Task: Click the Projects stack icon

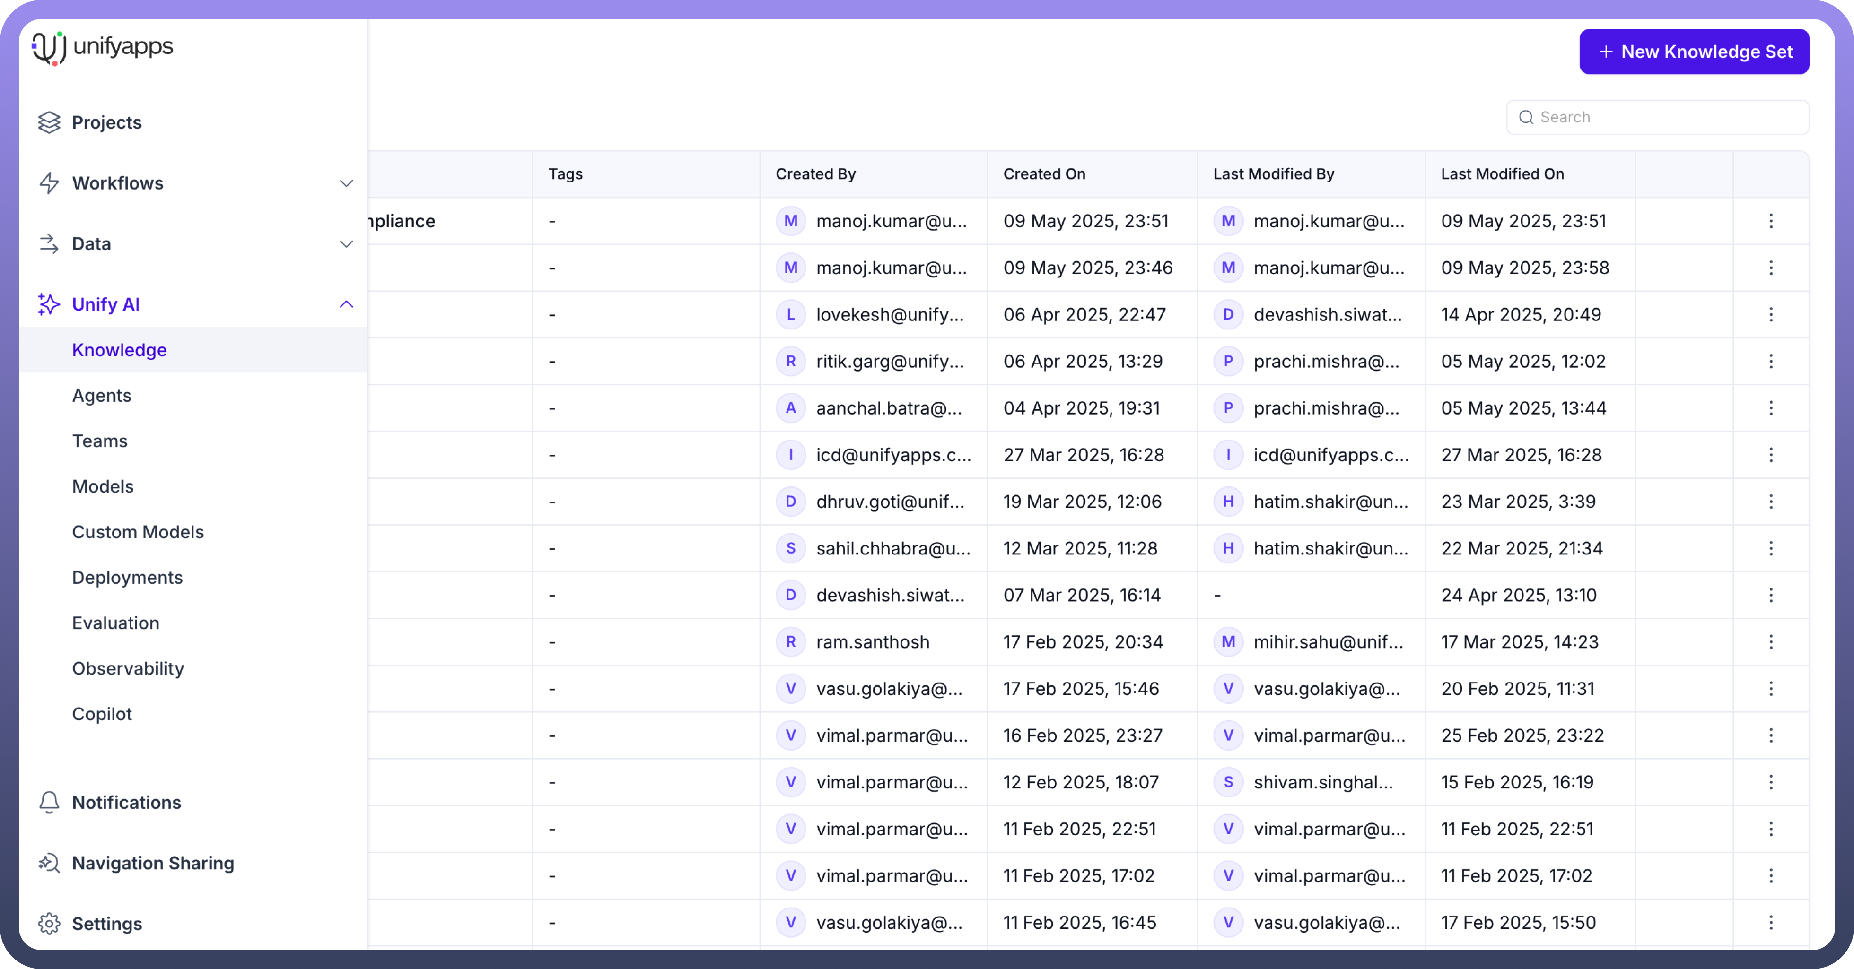Action: 49,122
